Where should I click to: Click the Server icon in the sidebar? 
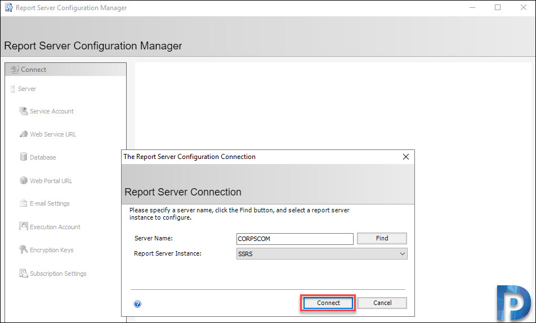click(x=12, y=89)
